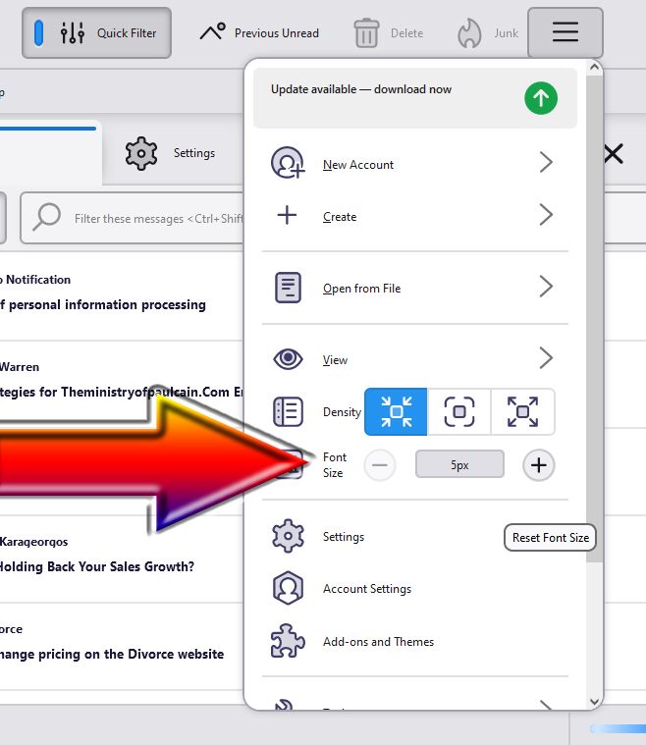646x745 pixels.
Task: Click the Settings gear icon in menu
Action: point(288,537)
